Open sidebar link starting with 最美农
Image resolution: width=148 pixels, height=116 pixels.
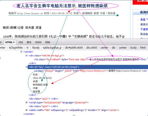point(144,24)
